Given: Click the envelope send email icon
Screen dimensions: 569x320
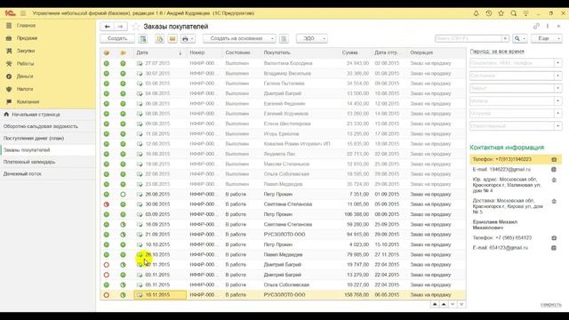Looking at the screenshot, I should click(x=172, y=38).
